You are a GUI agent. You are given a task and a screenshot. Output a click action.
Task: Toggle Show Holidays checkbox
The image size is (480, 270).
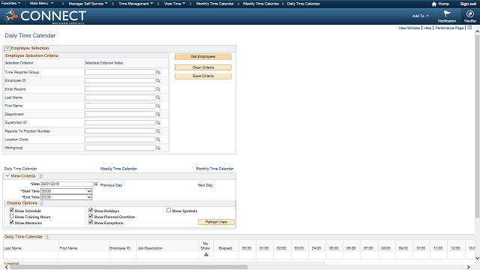[x=91, y=210]
